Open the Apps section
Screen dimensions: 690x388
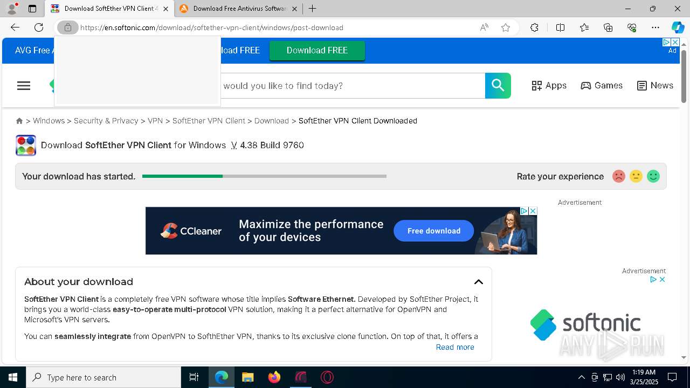pyautogui.click(x=549, y=86)
